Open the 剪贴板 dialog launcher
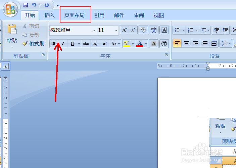Image resolution: width=236 pixels, height=168 pixels. [x=43, y=55]
